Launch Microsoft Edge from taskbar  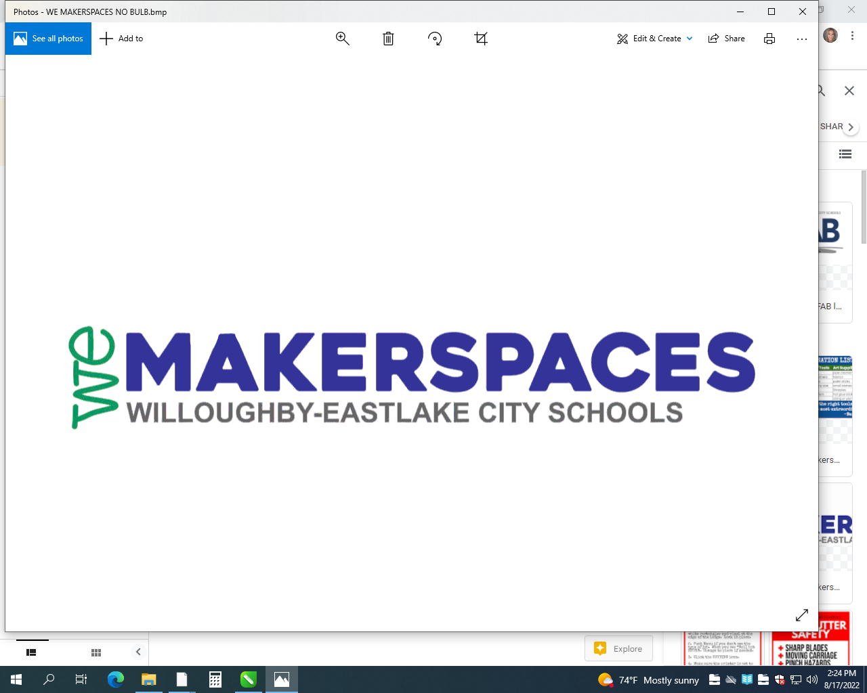tap(116, 679)
